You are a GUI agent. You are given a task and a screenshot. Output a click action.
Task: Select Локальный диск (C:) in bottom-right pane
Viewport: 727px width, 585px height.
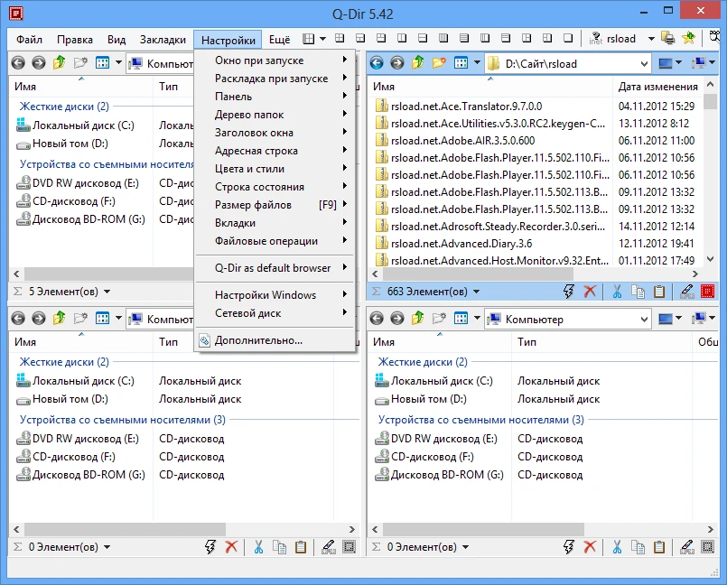(442, 382)
